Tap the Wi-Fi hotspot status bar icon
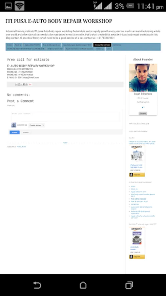This screenshot has width=166, height=296. [x=20, y=6]
